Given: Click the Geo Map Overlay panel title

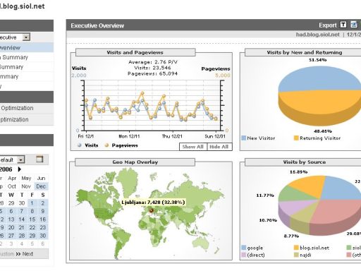Looking at the screenshot, I should click(x=135, y=162).
